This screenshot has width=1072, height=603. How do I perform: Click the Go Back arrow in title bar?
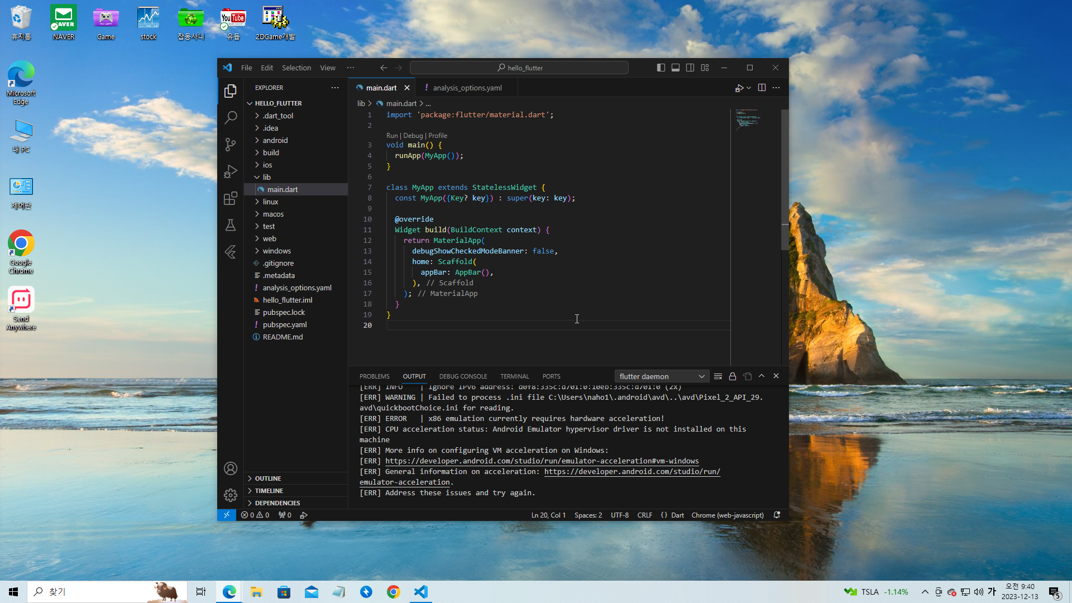click(384, 68)
